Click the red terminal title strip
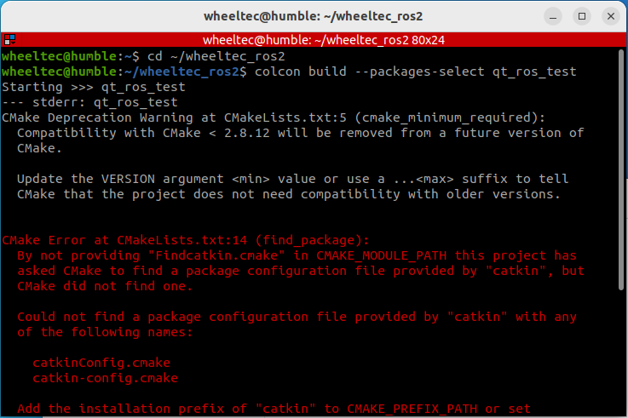 (314, 40)
